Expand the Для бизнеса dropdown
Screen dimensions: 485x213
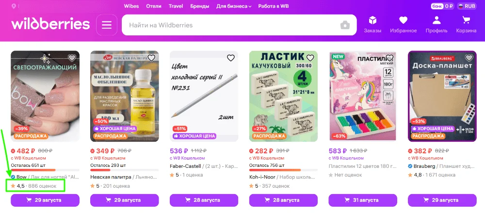tap(234, 6)
